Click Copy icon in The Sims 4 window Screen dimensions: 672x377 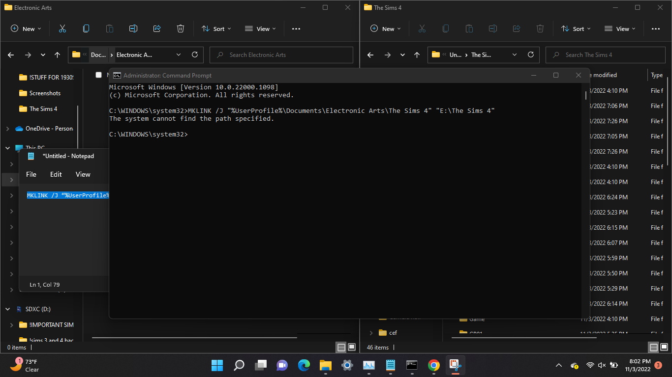pyautogui.click(x=446, y=29)
